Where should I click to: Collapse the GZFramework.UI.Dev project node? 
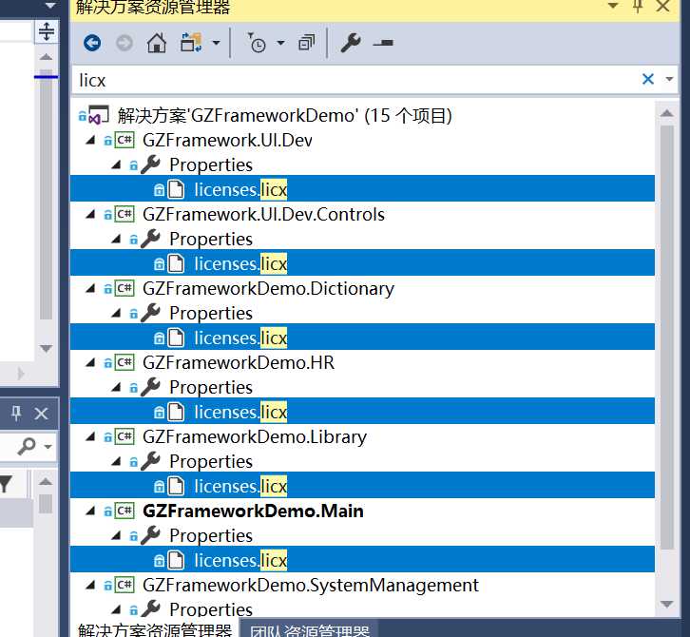point(91,140)
